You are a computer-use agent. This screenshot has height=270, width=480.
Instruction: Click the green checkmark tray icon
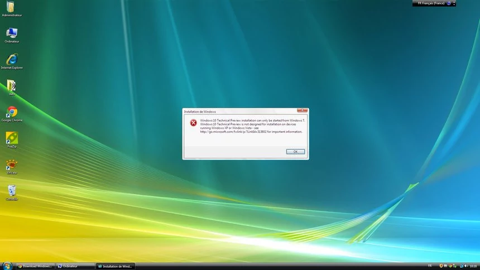[x=454, y=266]
